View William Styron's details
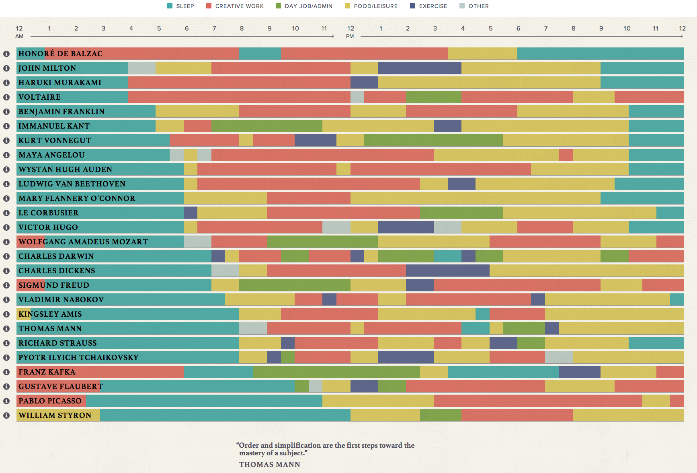This screenshot has height=473, width=697. coord(7,415)
